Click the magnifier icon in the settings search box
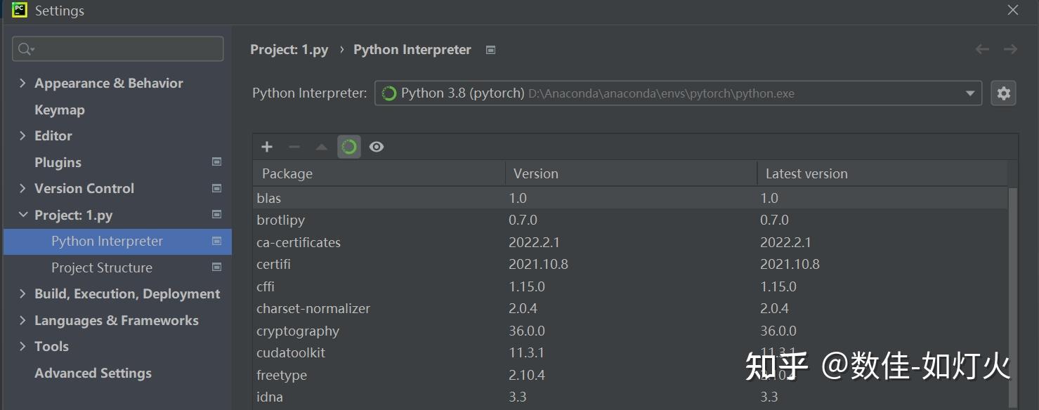 click(x=23, y=48)
